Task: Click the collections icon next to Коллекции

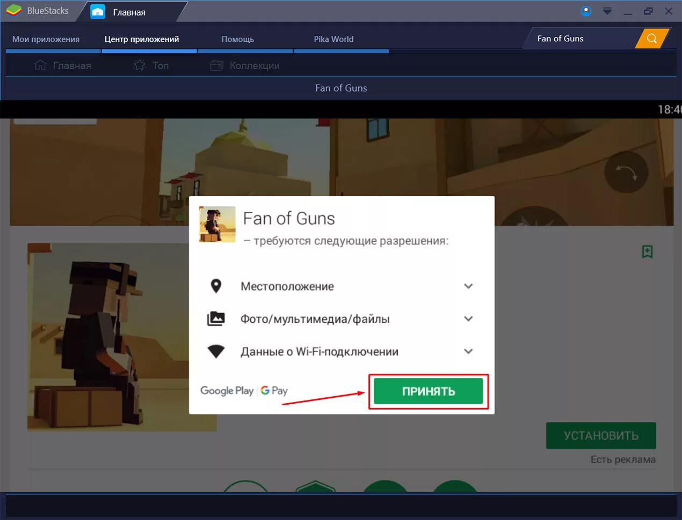Action: (x=216, y=65)
